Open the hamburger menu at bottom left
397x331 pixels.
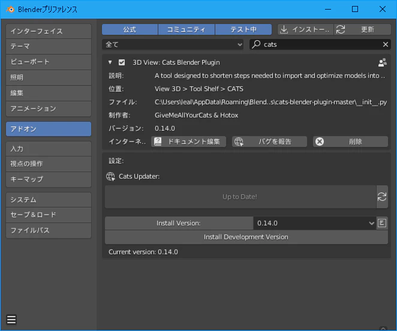pos(11,320)
